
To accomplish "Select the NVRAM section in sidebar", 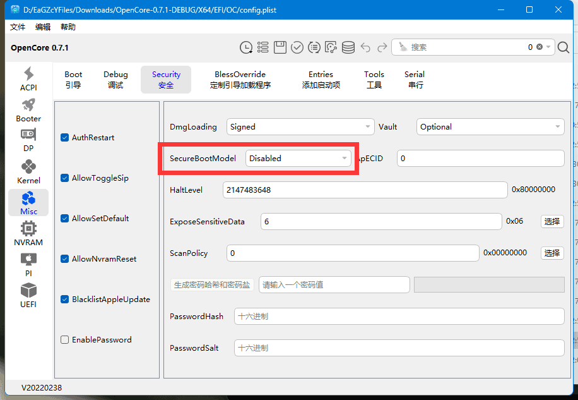I will click(28, 233).
